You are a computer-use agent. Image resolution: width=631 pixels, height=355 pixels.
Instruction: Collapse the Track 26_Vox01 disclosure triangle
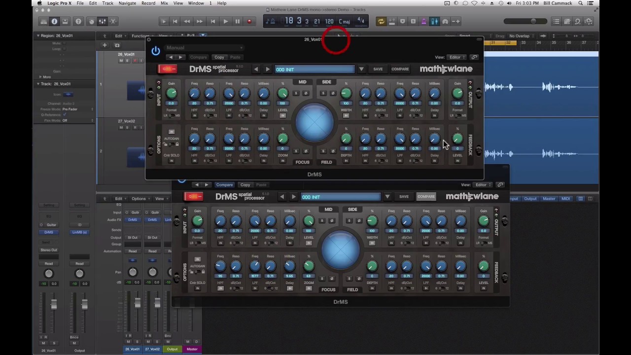pos(38,84)
